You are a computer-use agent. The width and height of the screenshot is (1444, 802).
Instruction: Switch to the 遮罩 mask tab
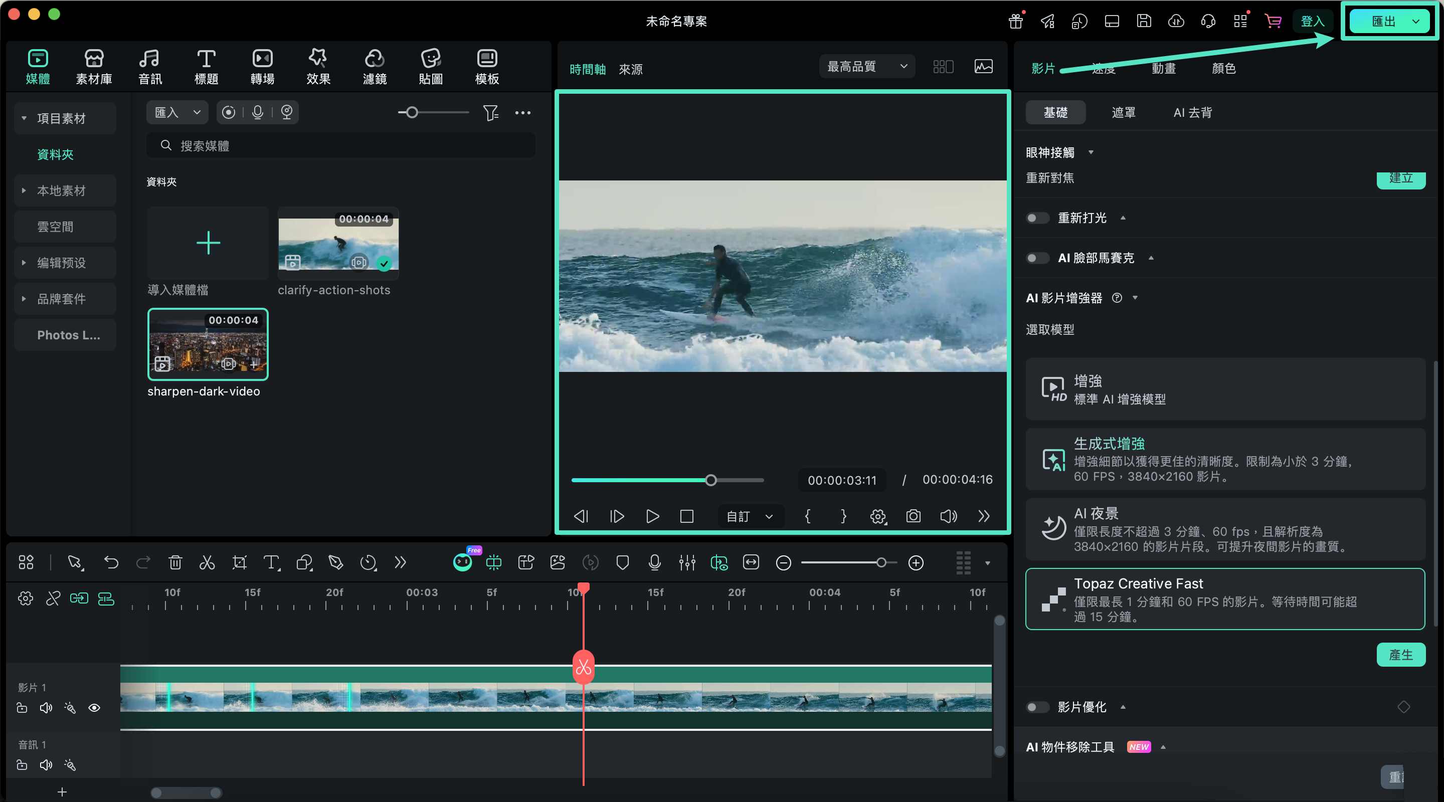(1123, 112)
